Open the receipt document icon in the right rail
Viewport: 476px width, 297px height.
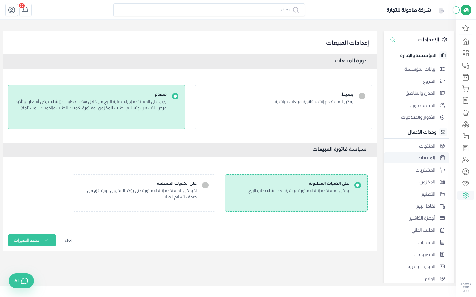pos(466,101)
